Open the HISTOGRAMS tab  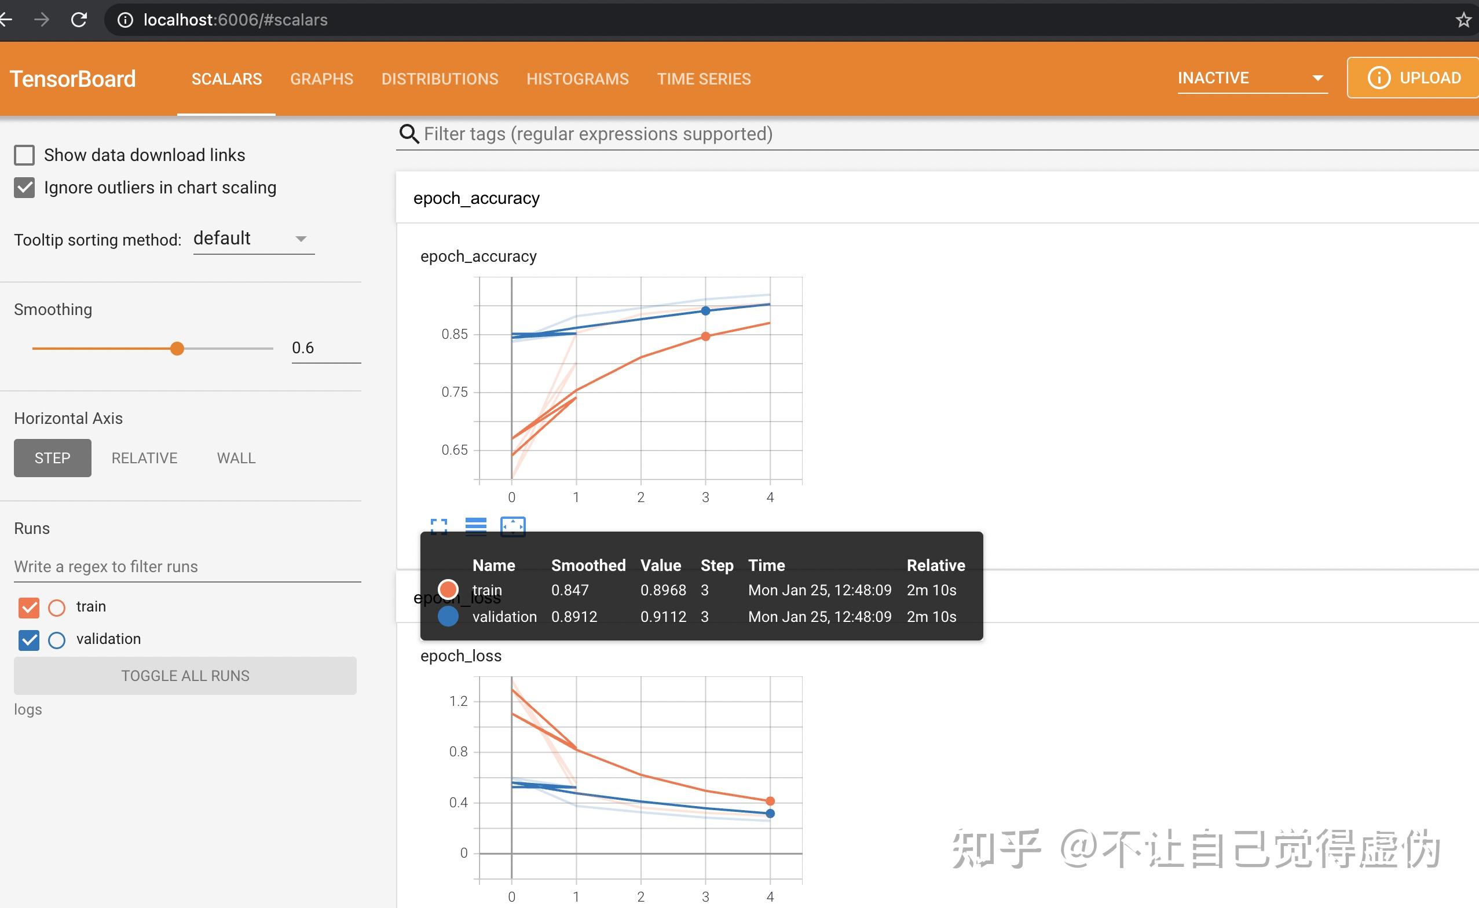click(x=577, y=79)
